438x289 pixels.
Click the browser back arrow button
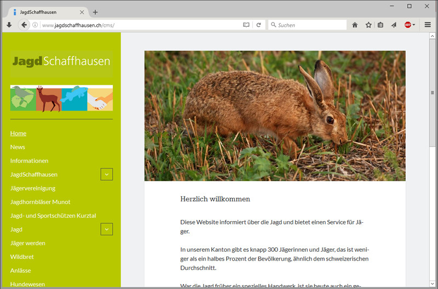[24, 25]
